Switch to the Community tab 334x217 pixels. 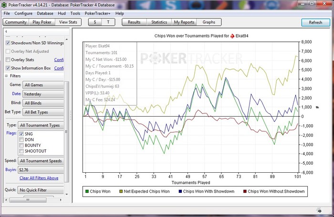[16, 22]
